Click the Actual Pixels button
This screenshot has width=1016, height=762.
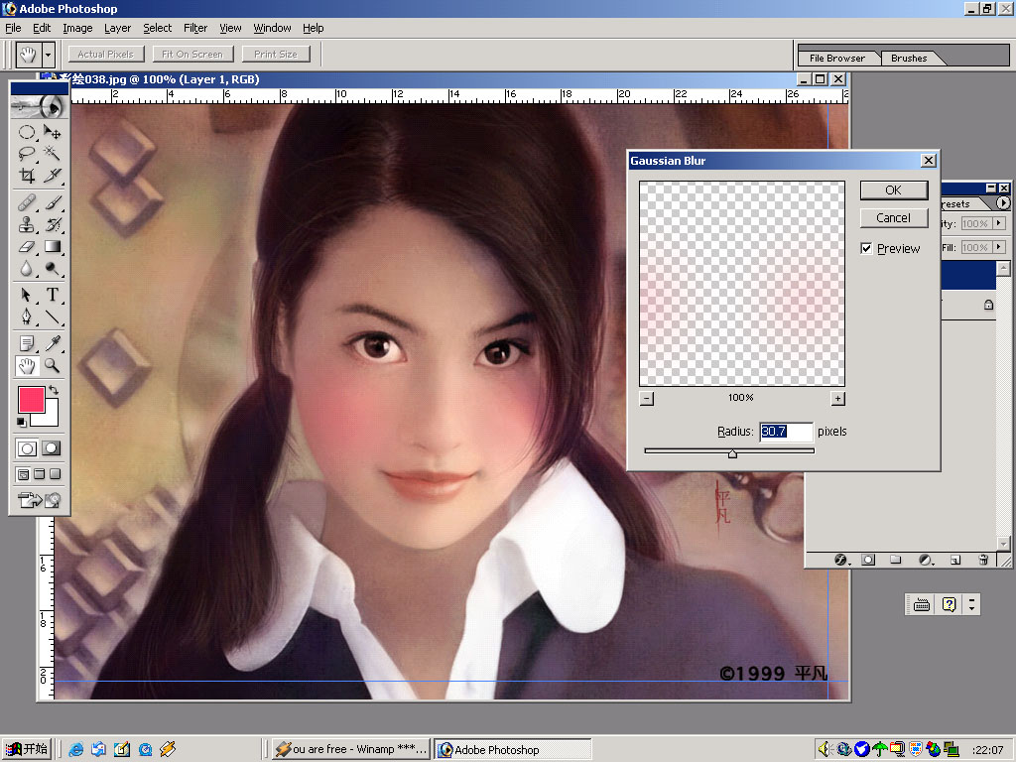105,55
